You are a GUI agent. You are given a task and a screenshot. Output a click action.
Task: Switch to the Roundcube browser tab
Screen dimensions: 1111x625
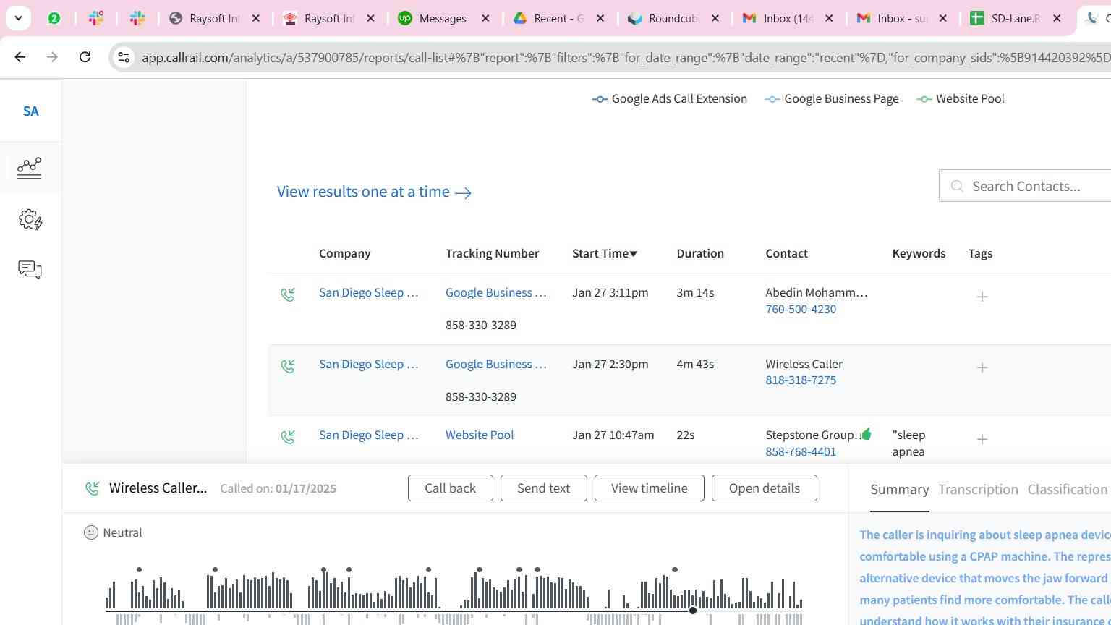(673, 19)
